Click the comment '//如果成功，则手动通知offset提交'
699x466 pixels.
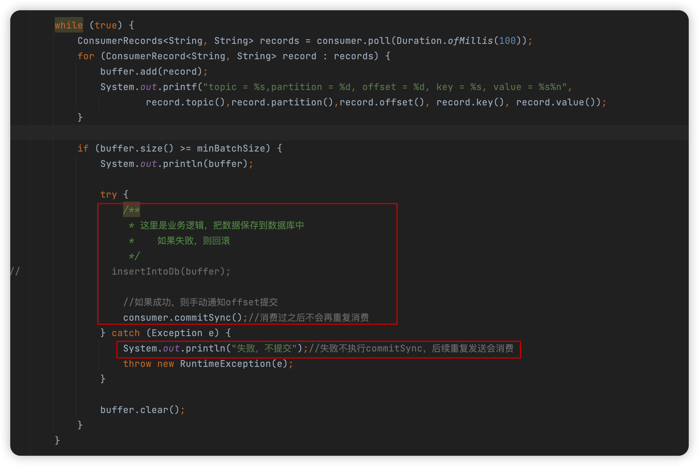pyautogui.click(x=201, y=302)
